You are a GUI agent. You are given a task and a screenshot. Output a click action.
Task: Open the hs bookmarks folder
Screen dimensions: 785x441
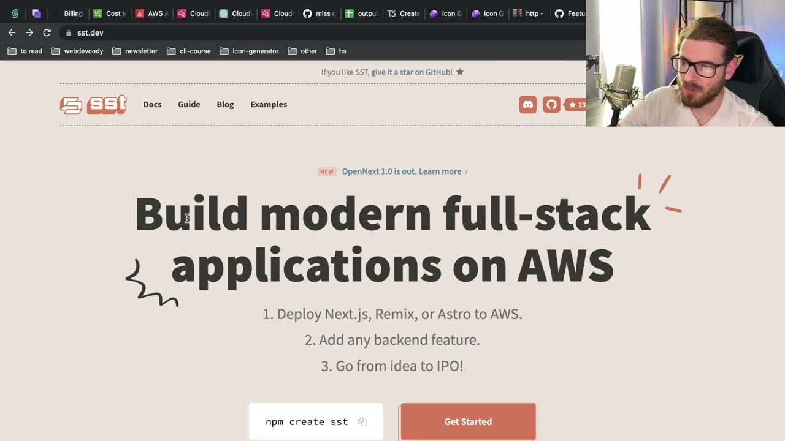[x=336, y=51]
